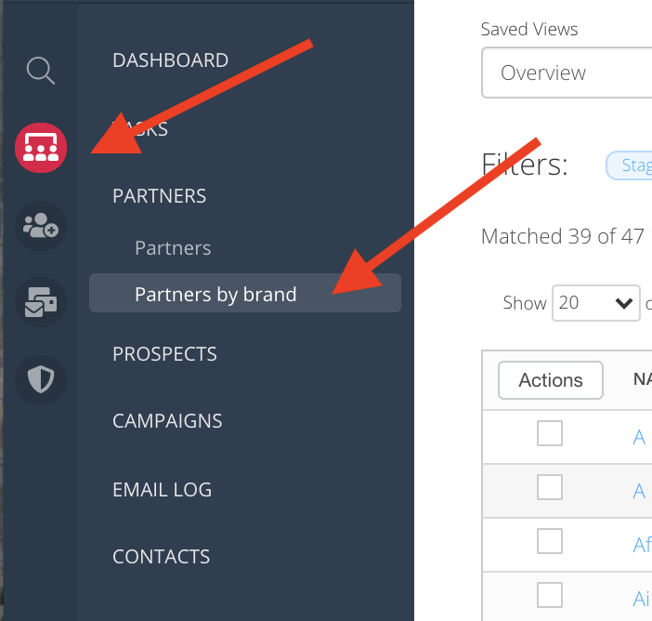652x621 pixels.
Task: Click the add-users recruitment icon
Action: tap(41, 226)
